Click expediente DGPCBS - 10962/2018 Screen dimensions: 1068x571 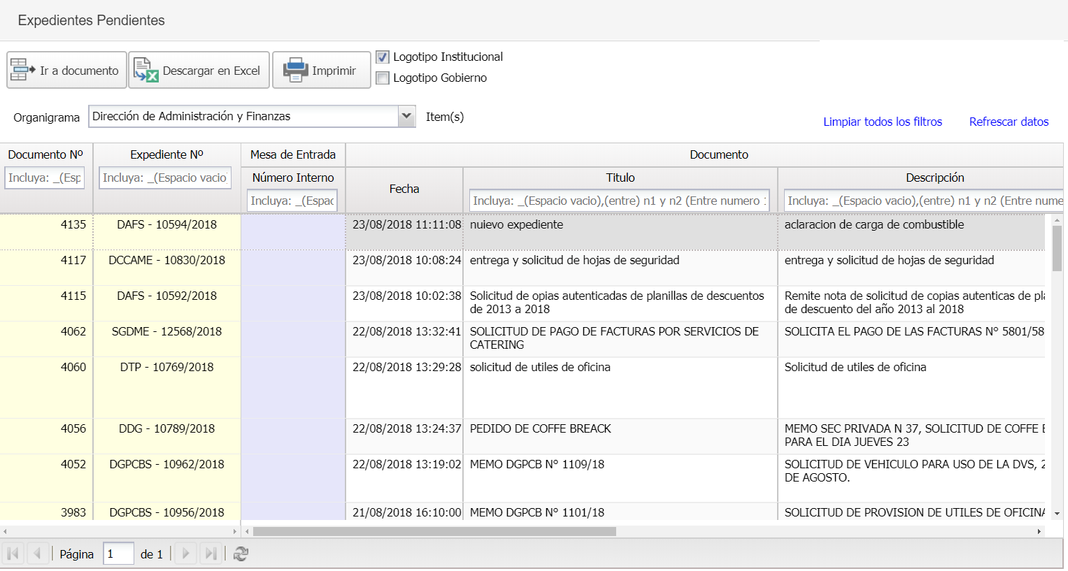pos(166,464)
